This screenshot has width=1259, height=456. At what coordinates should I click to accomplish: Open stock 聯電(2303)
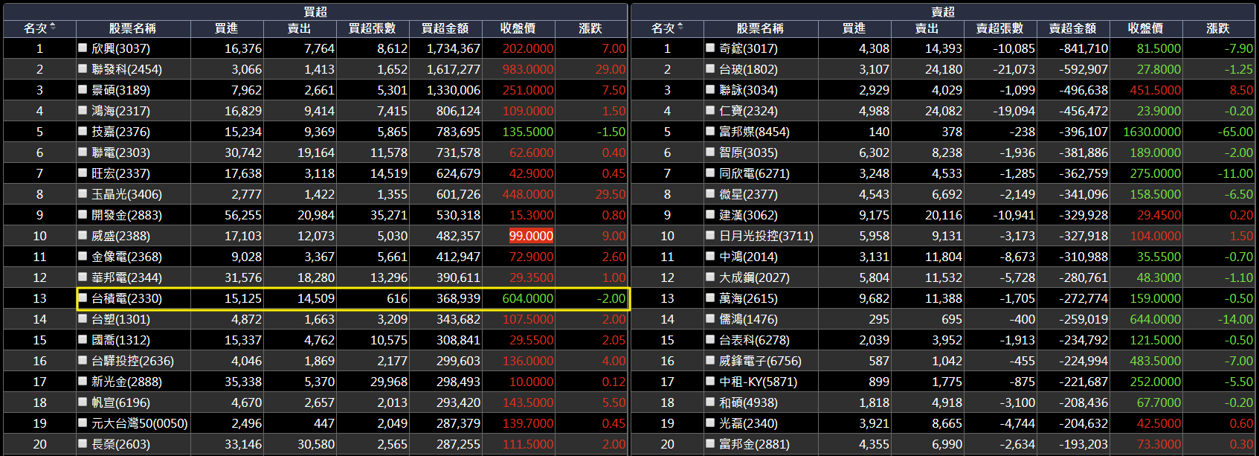[120, 152]
